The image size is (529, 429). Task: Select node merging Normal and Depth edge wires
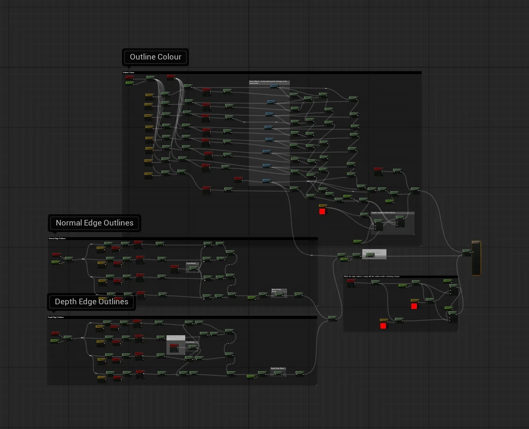click(333, 318)
